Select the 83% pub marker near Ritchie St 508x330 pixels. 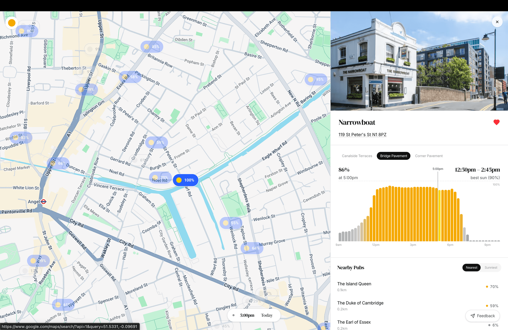point(20,137)
